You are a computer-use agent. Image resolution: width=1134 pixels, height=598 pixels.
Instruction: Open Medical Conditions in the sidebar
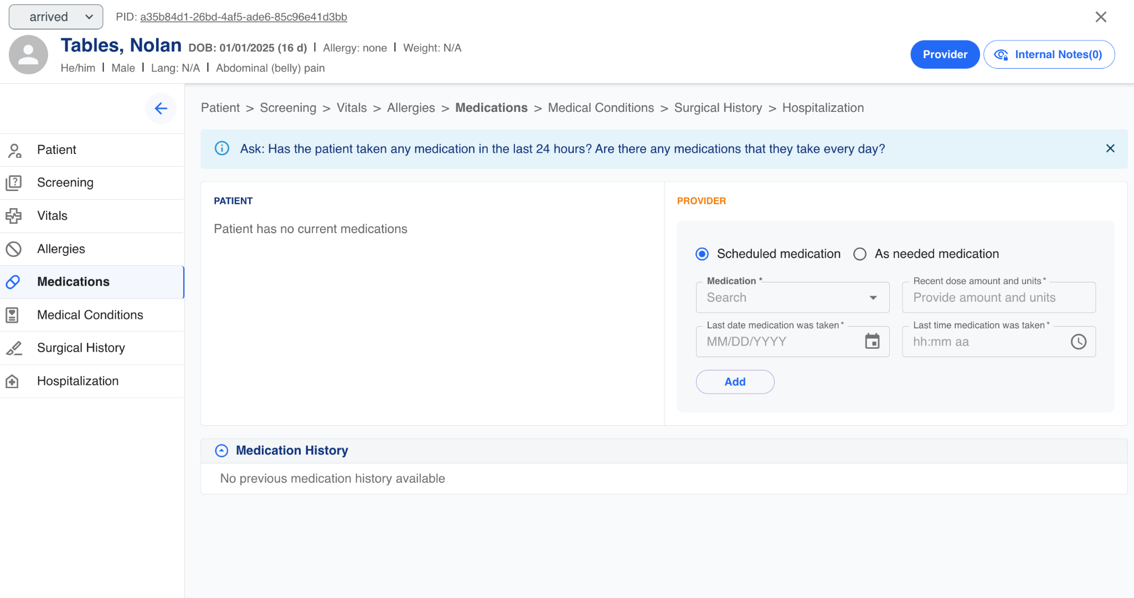coord(90,315)
